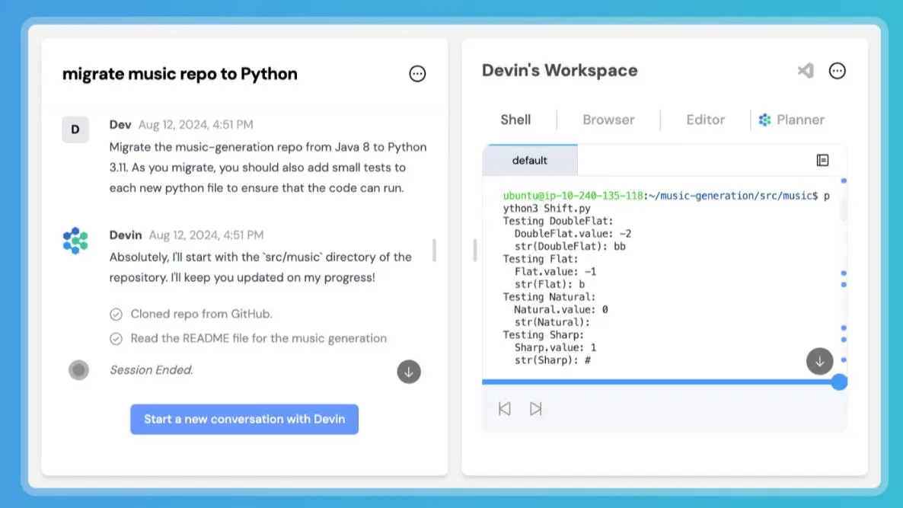Step back to previous timeline event
Image resolution: width=903 pixels, height=508 pixels.
tap(505, 409)
